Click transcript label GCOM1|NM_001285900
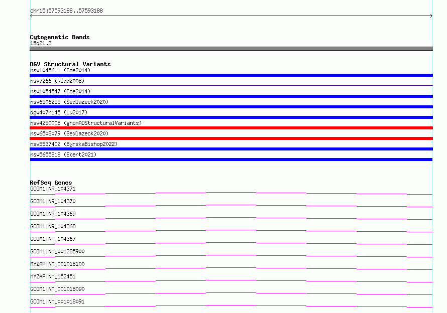This screenshot has width=447, height=313. tap(57, 251)
